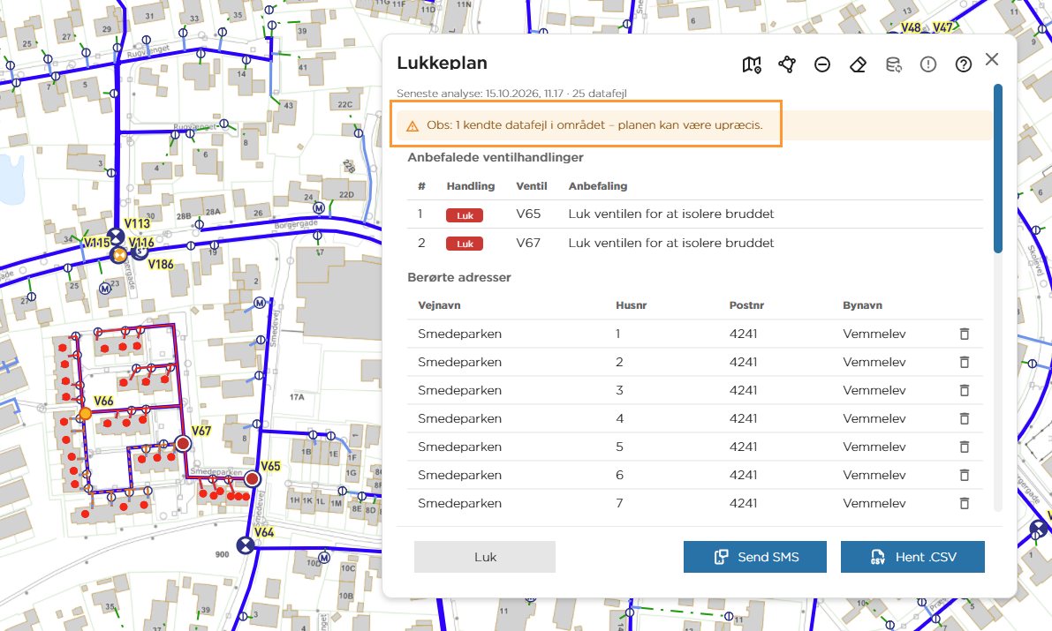Viewport: 1052px width, 631px height.
Task: Click the Husnr column header
Action: coord(632,305)
